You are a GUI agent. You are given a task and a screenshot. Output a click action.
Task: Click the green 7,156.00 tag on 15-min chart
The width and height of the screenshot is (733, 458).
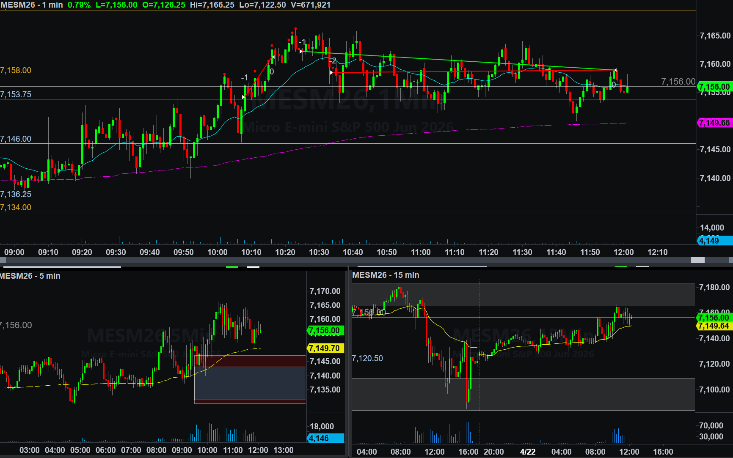coord(714,318)
